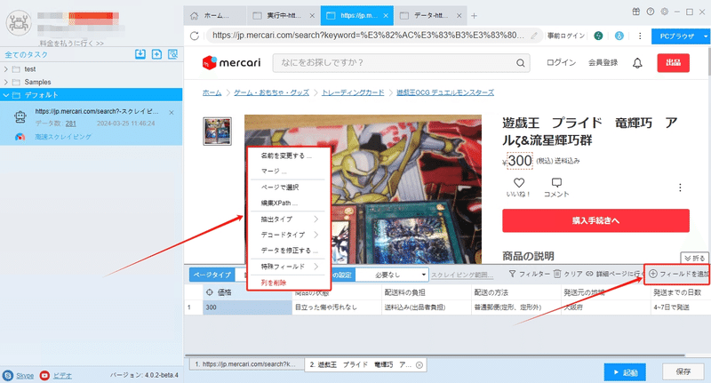
Task: Click the import task icon in sidebar header
Action: pyautogui.click(x=140, y=54)
